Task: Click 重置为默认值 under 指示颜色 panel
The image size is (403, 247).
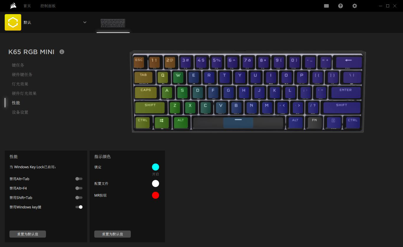Action: point(113,234)
